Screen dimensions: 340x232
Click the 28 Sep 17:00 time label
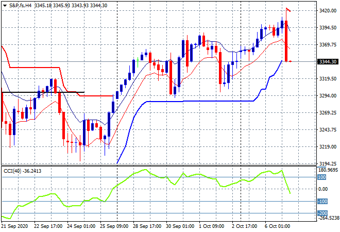(147, 226)
